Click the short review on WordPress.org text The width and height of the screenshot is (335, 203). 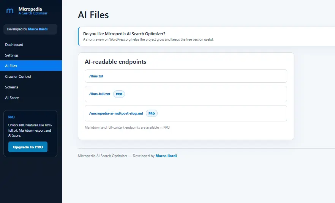148,39
